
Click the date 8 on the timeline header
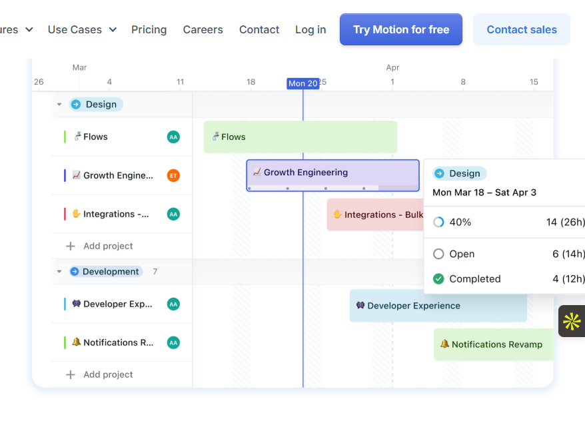click(463, 82)
